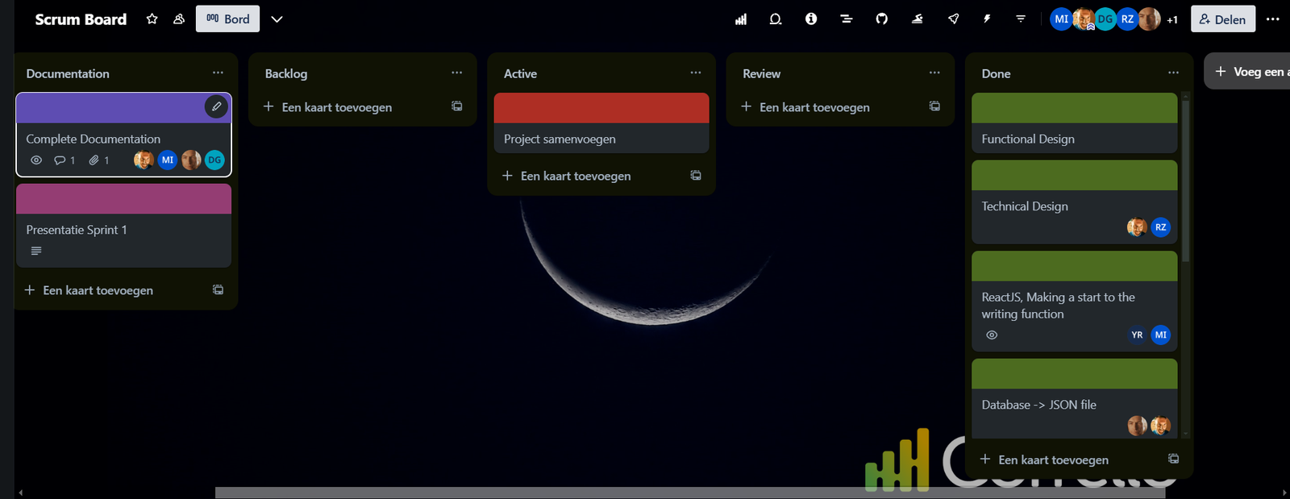Click RZ avatar on Technical Design card
This screenshot has height=499, width=1290.
pyautogui.click(x=1160, y=227)
